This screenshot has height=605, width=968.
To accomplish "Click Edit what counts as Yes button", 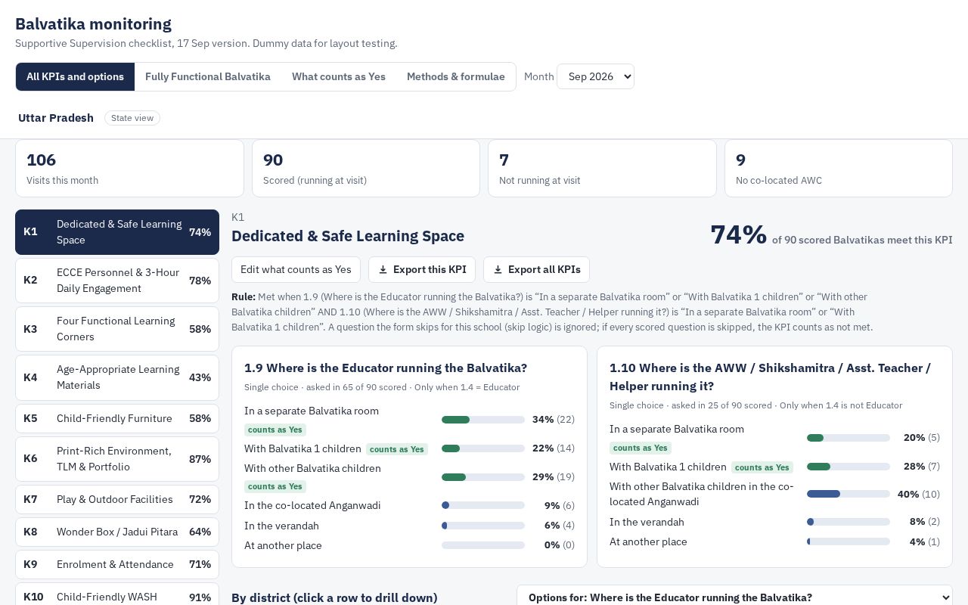I will pos(296,270).
